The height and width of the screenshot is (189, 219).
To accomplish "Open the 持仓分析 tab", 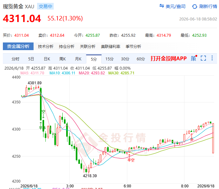I will pyautogui.click(x=66, y=46).
